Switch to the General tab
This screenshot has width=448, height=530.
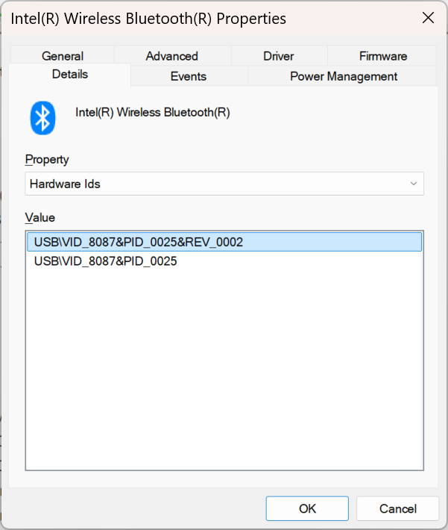(63, 56)
